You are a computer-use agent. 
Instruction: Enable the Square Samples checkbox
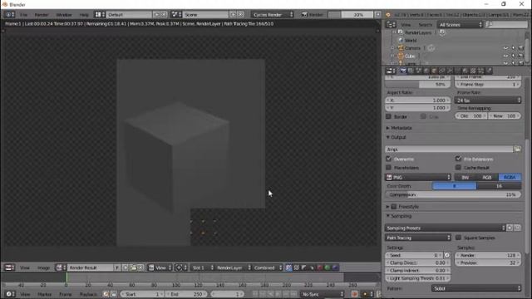tap(458, 238)
